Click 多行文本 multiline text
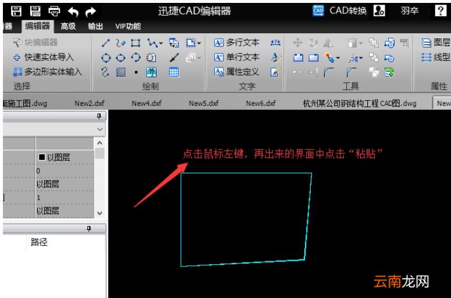Viewport: 451px width, 298px height. (x=236, y=42)
